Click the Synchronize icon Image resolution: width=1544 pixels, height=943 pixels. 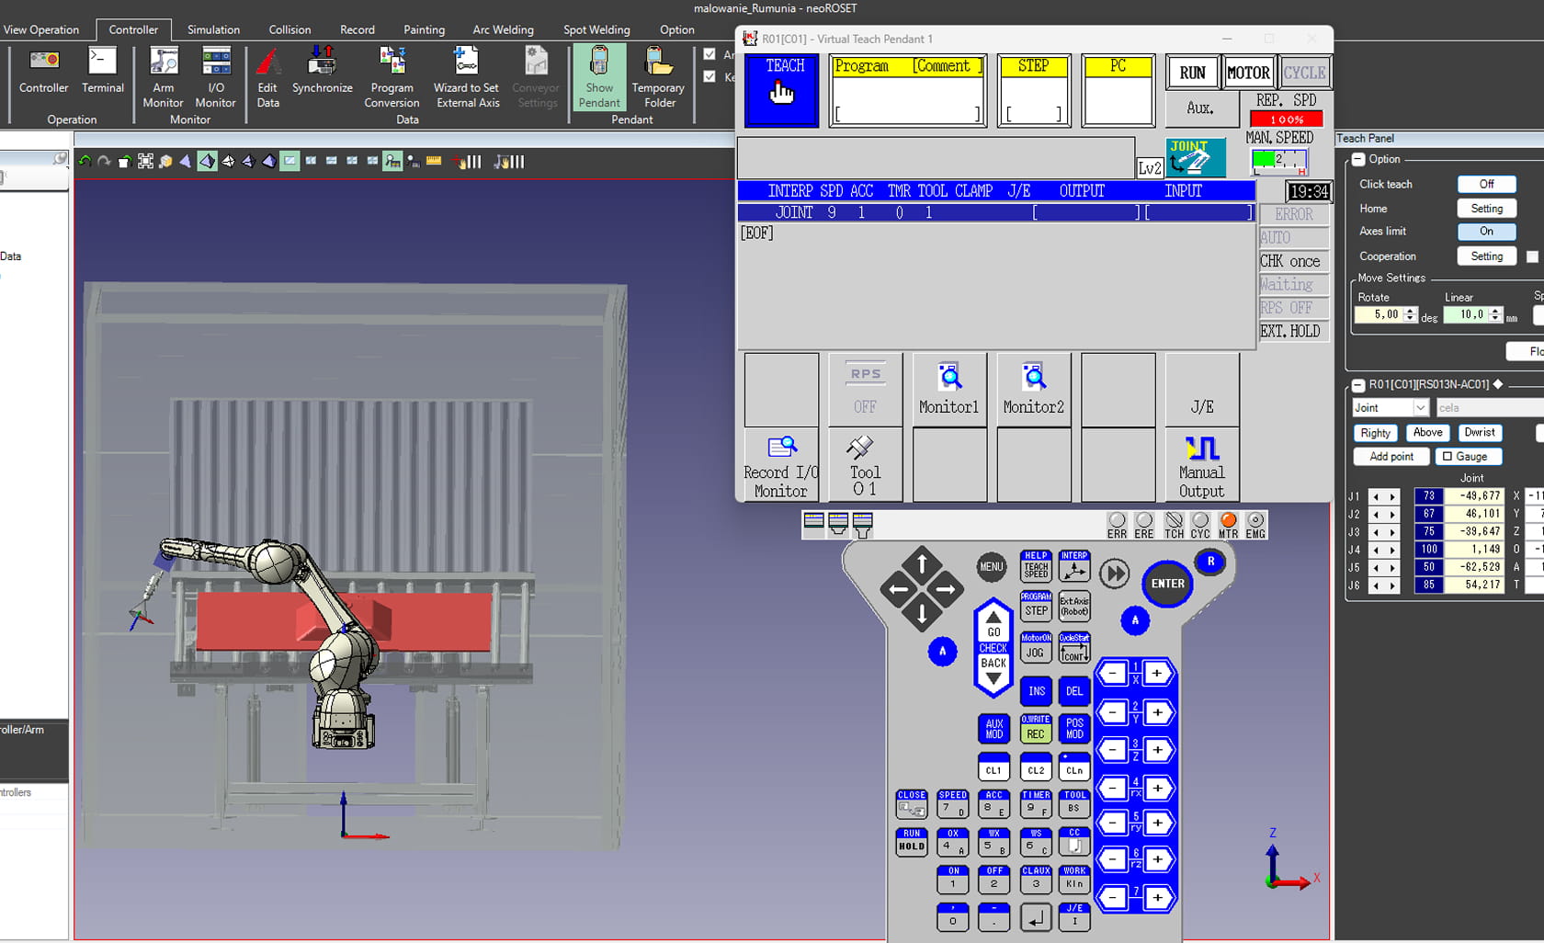[x=322, y=72]
